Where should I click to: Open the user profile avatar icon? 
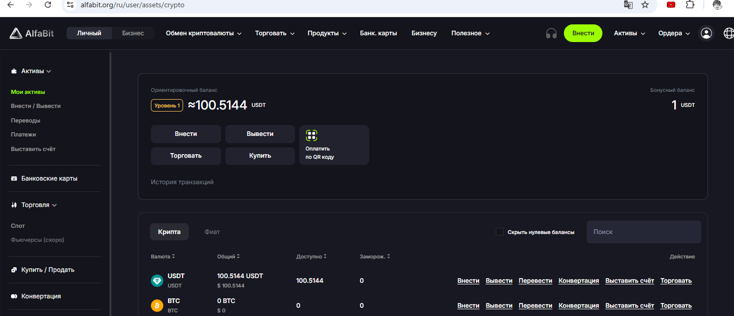pyautogui.click(x=706, y=33)
